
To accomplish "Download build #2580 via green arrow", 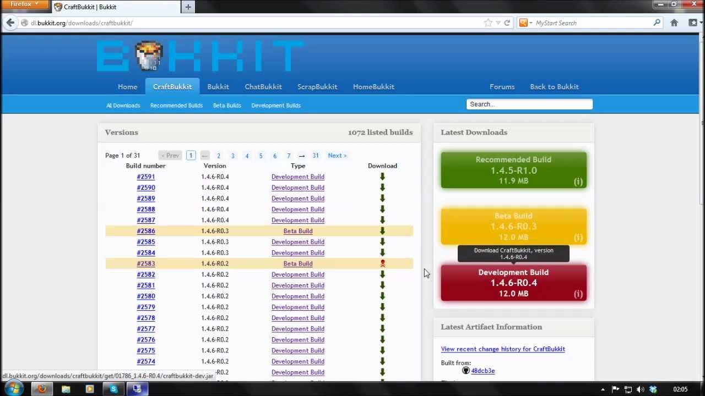I will pyautogui.click(x=382, y=296).
